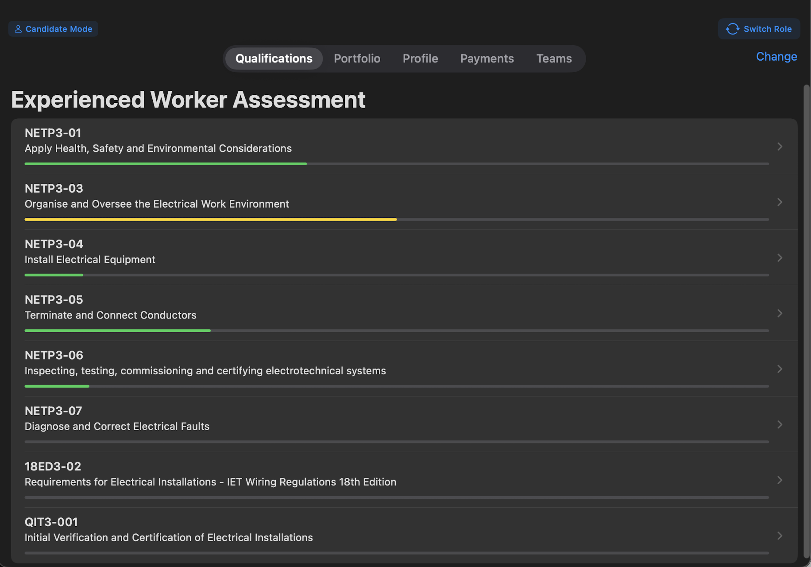Open the Profile tab

tap(420, 58)
